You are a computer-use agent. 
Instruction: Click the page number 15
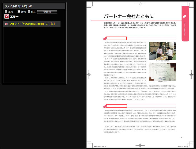[x=181, y=137]
